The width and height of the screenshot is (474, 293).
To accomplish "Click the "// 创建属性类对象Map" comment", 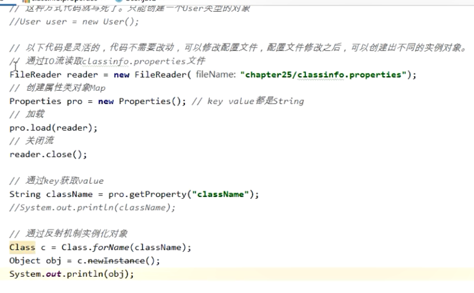I will tap(58, 88).
